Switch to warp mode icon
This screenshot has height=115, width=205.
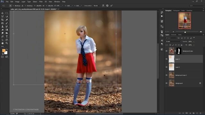coord(103,6)
